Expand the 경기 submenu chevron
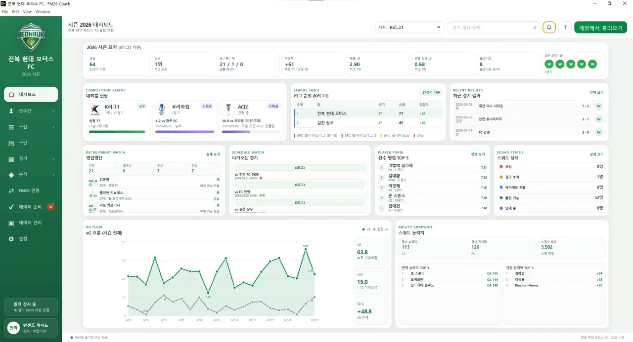This screenshot has width=633, height=342. point(53,159)
